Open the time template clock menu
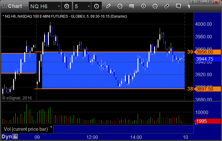Screen dimensions: 222x141 pos(97,6)
